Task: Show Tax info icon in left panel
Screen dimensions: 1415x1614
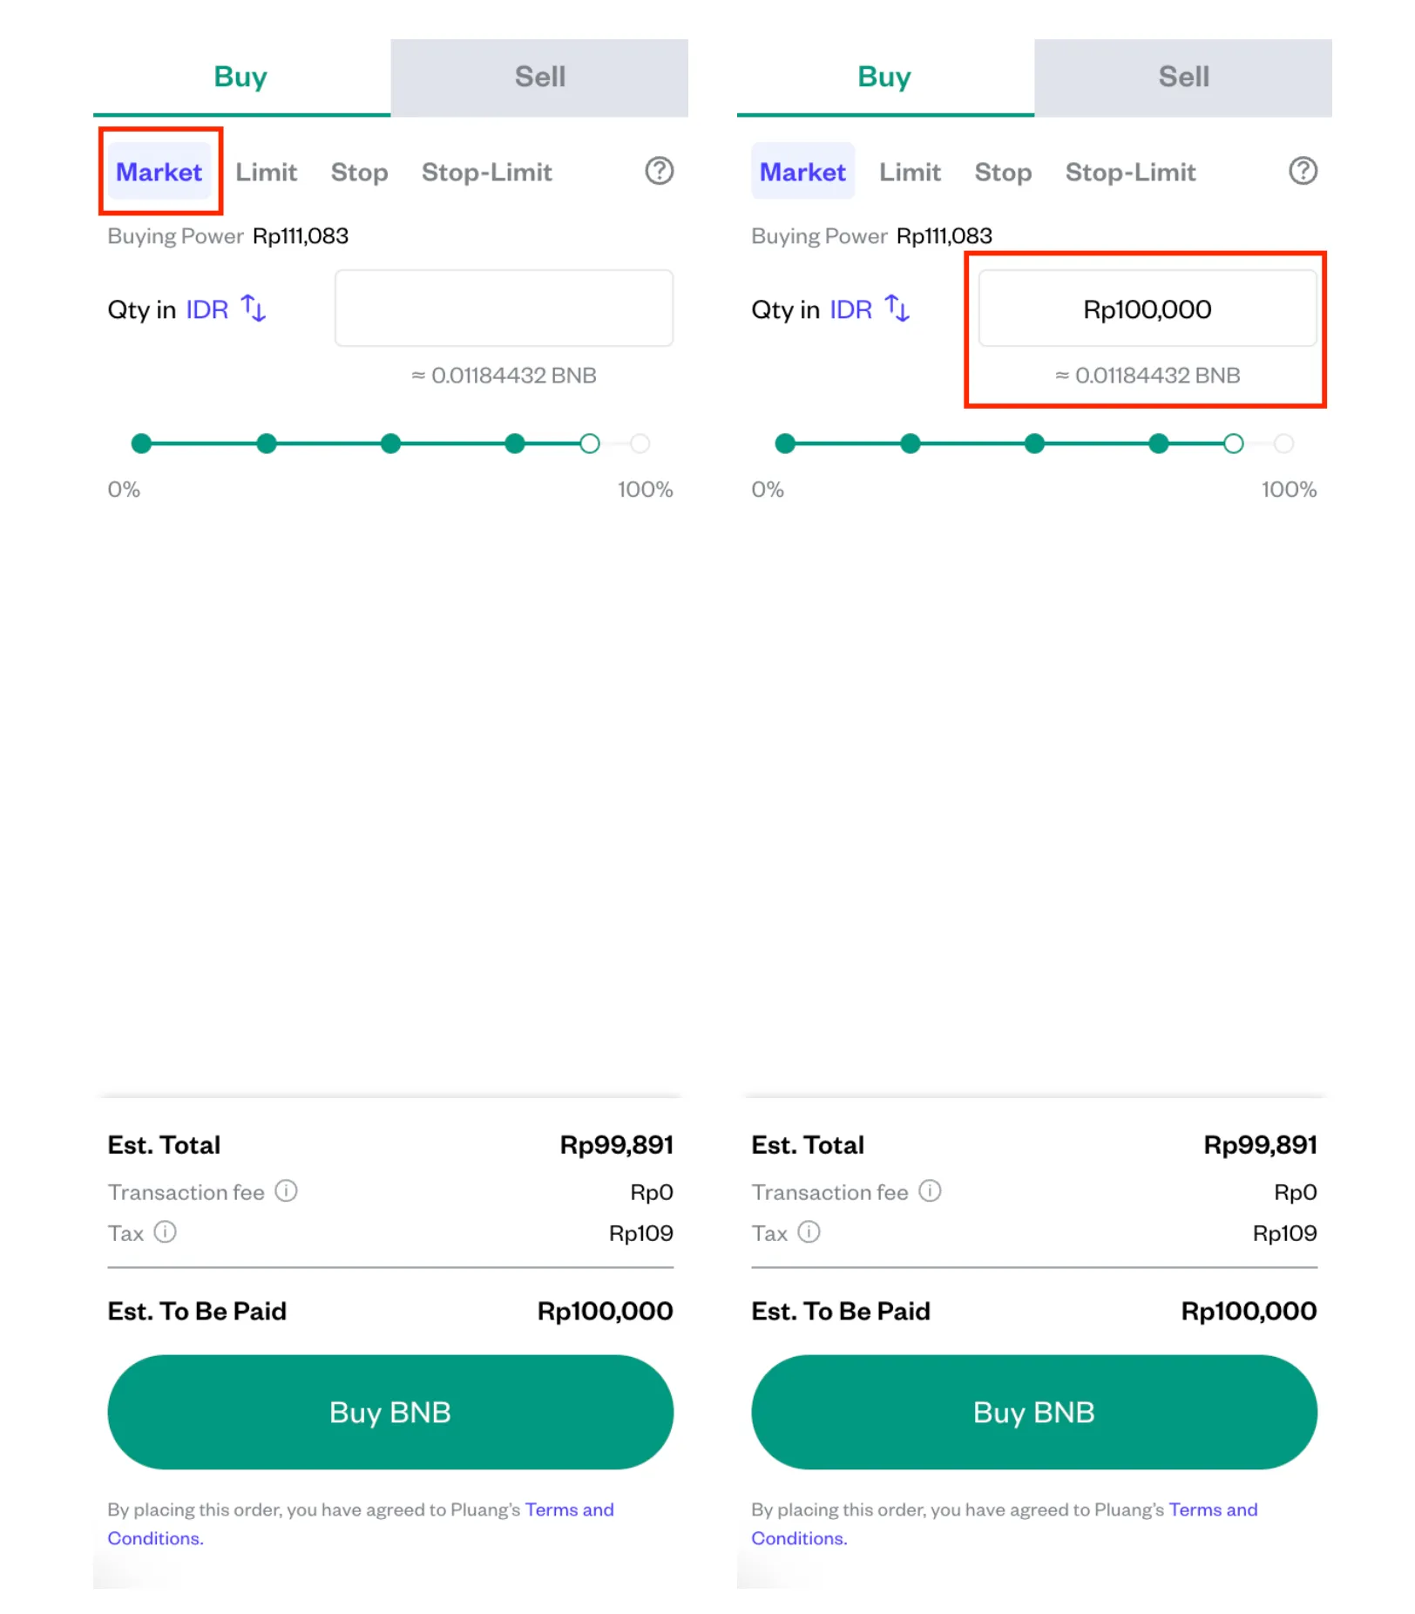Action: click(x=165, y=1231)
